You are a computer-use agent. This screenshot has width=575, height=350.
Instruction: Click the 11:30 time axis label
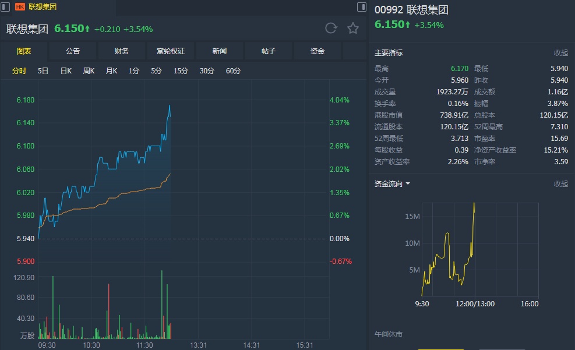[x=144, y=345]
